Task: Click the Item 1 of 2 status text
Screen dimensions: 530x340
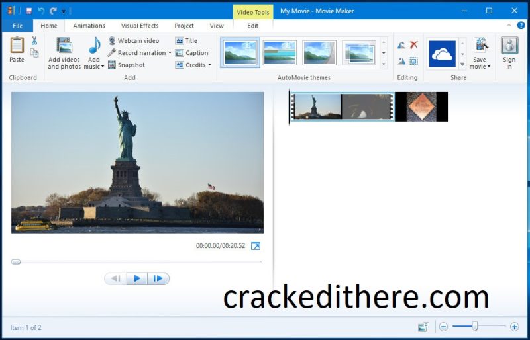Action: click(x=26, y=327)
